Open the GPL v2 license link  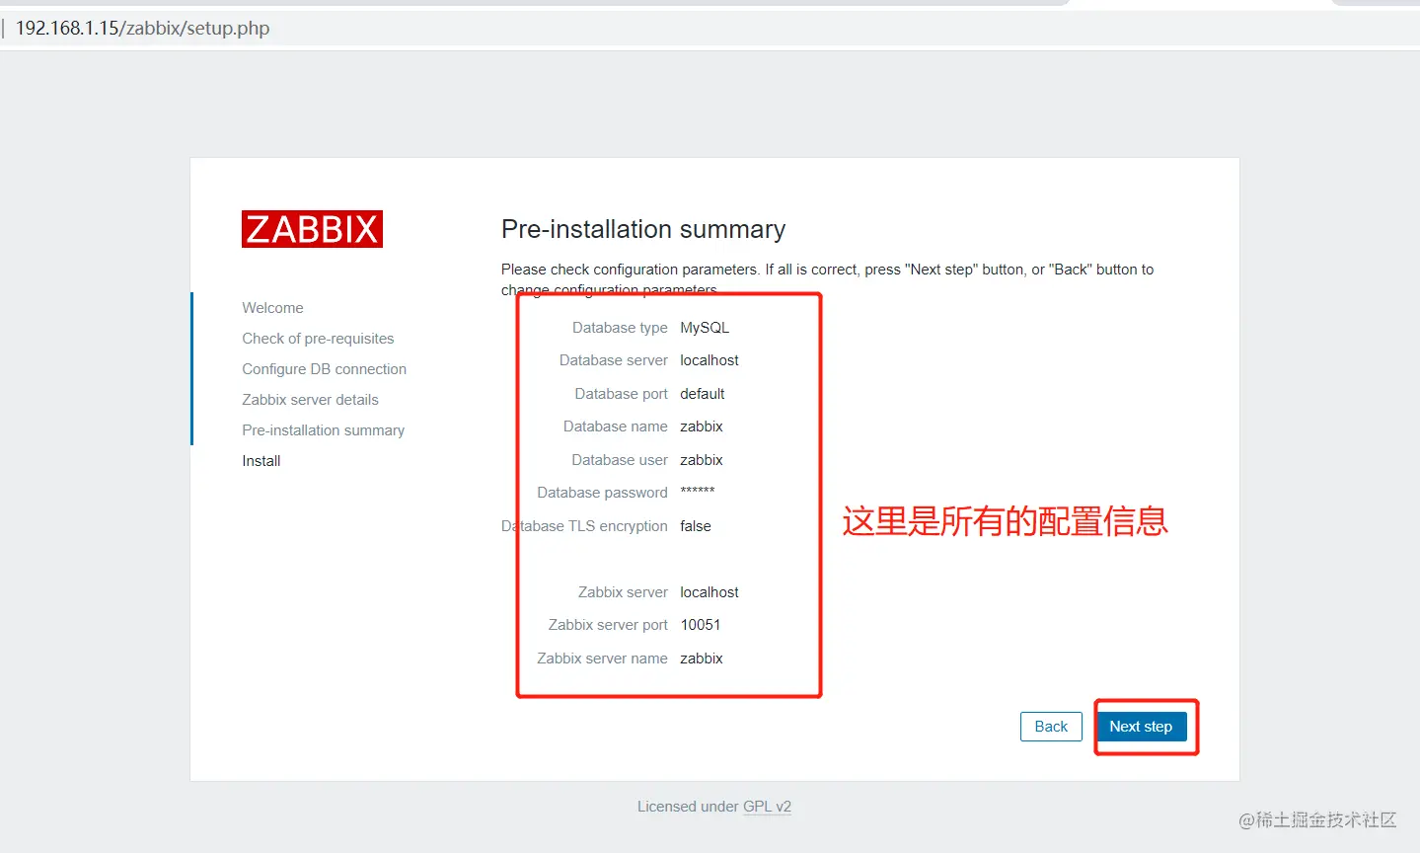767,807
